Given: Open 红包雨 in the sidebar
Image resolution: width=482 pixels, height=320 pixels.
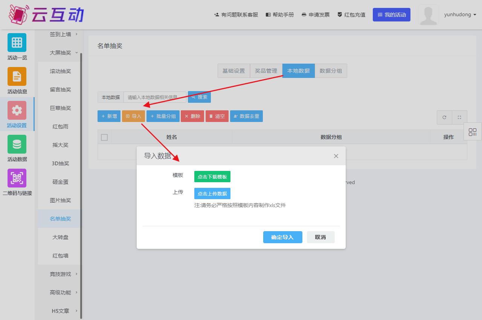Looking at the screenshot, I should tap(60, 126).
